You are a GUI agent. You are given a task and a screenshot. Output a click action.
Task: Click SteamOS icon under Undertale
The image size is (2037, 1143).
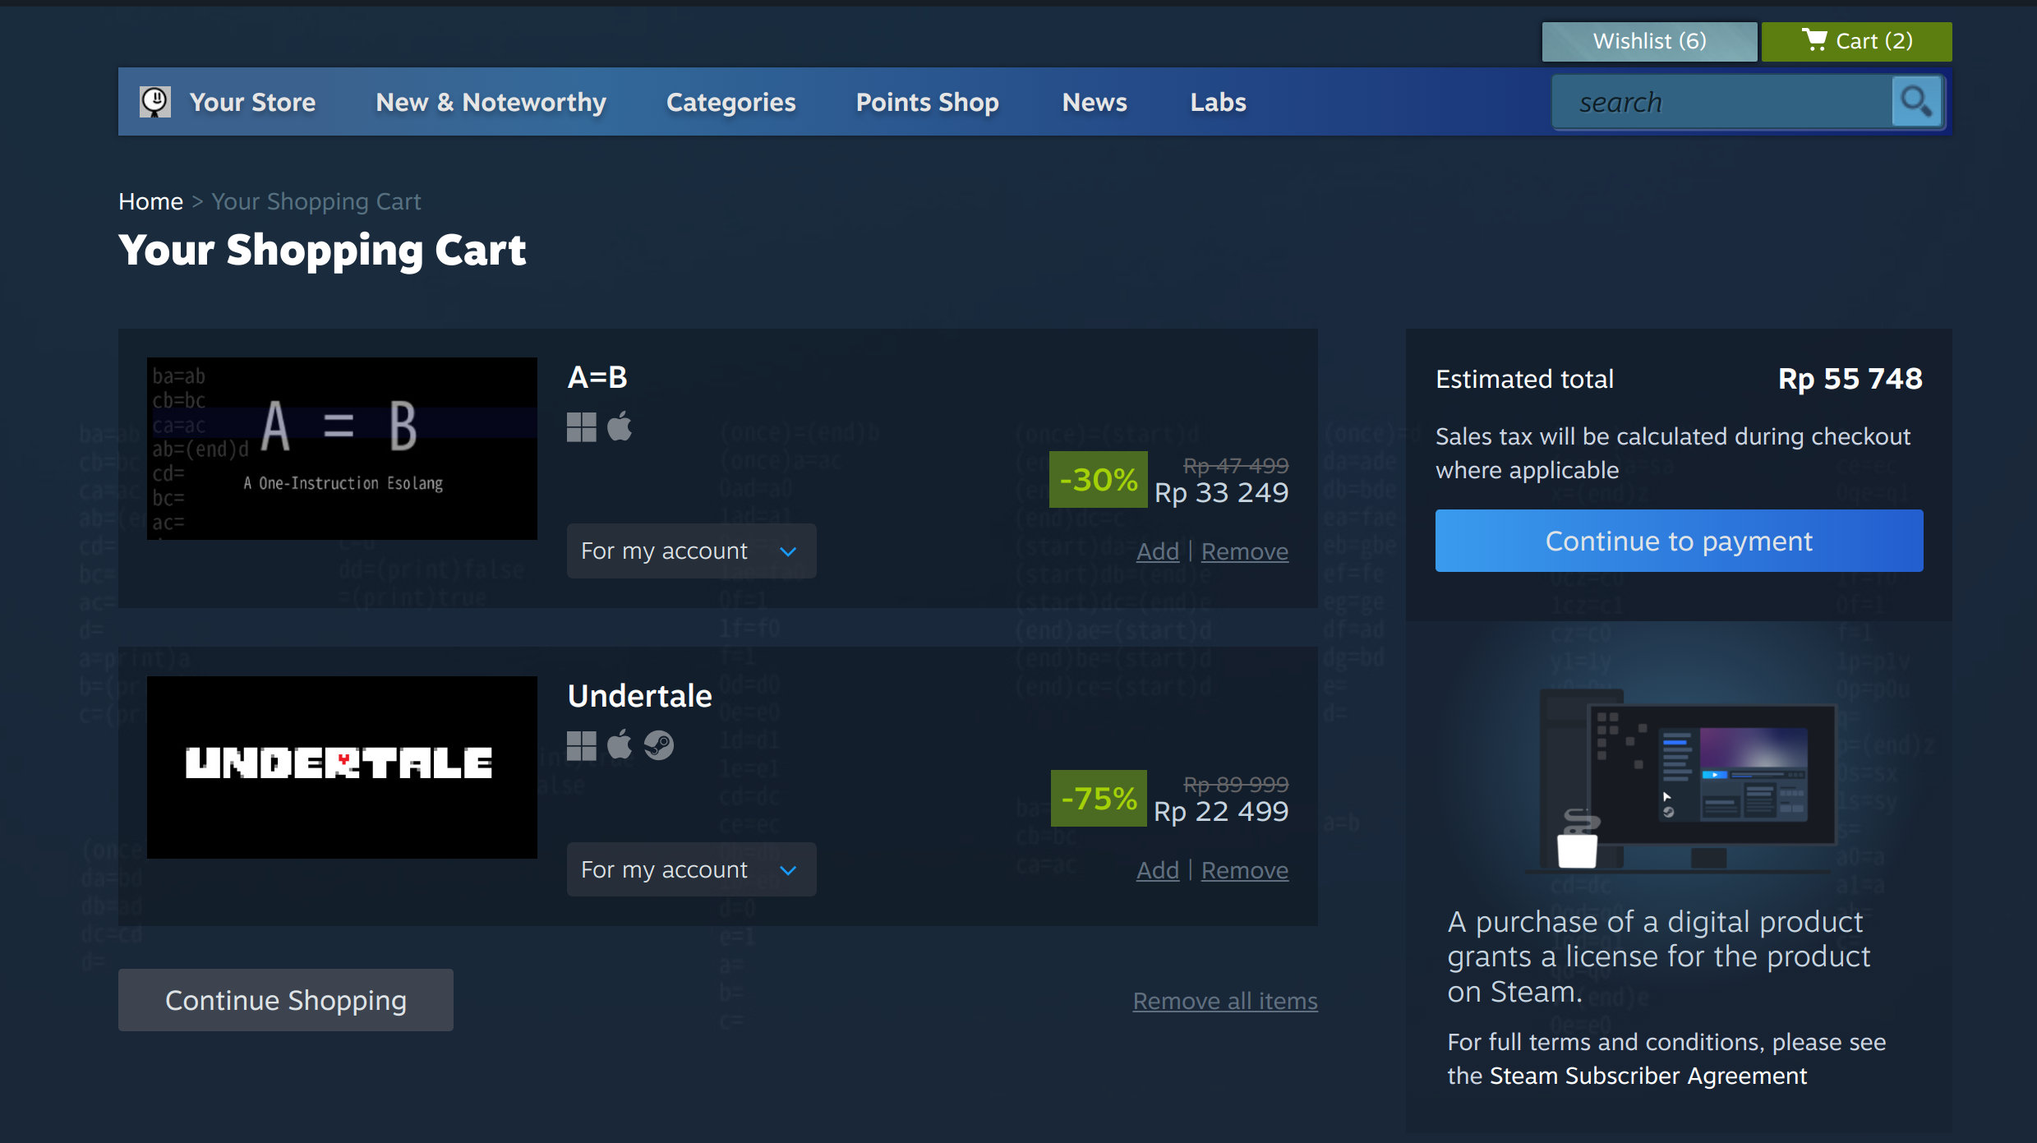click(x=658, y=745)
